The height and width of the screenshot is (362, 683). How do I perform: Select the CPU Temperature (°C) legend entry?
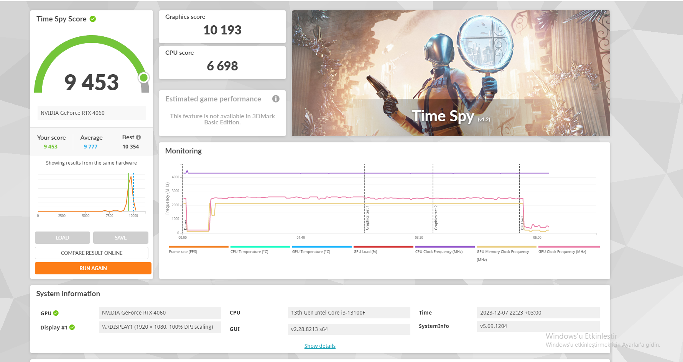(x=260, y=249)
